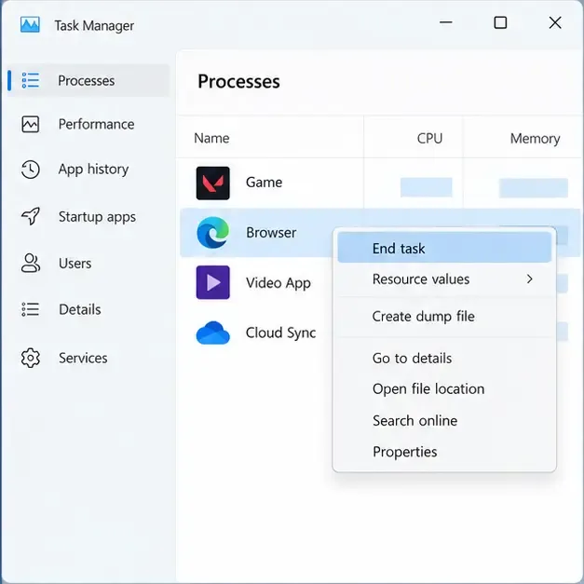Image resolution: width=584 pixels, height=584 pixels.
Task: Select the Users people icon
Action: 30,263
